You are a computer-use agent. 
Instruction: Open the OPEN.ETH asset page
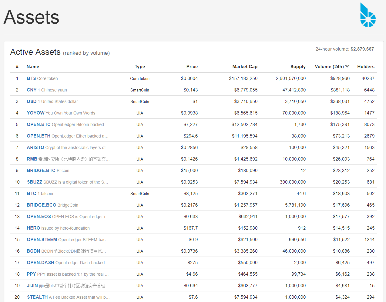39,136
